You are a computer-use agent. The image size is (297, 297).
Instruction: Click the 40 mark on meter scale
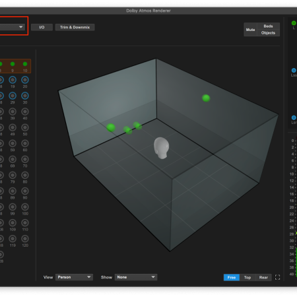click(292, 274)
